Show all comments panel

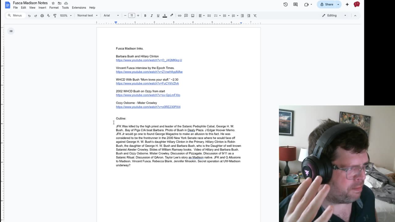[295, 4]
